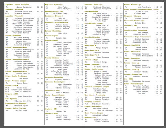Screen dimensions: 166x128
Task: Click the Belgio - Jupiler Pro League heading
Action: pos(16,76)
